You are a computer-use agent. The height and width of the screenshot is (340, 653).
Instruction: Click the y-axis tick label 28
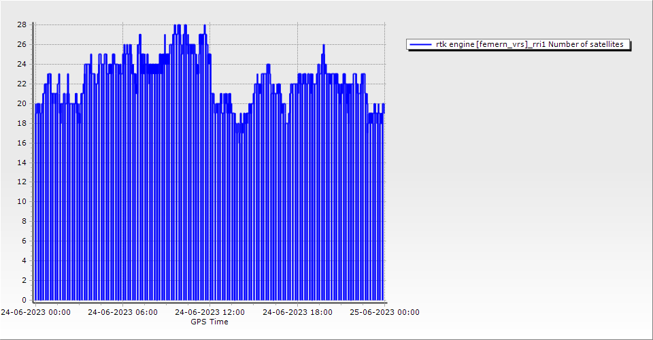(22, 24)
